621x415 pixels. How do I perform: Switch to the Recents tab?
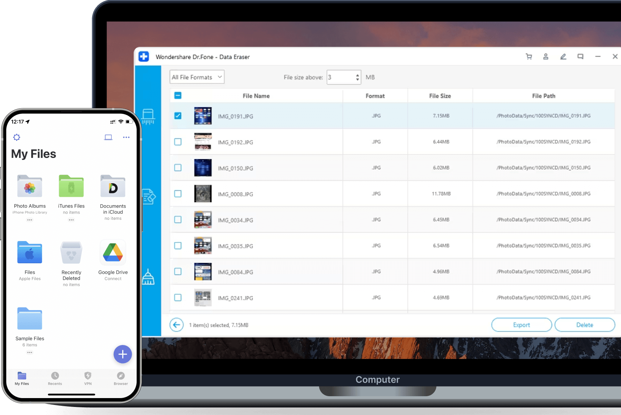[x=55, y=378]
